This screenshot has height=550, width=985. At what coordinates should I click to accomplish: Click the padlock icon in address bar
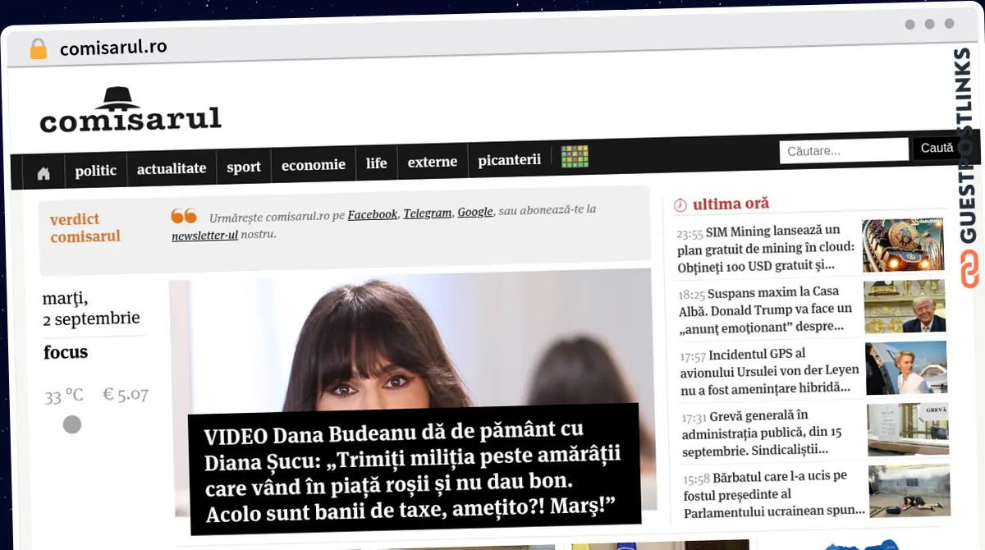point(38,48)
